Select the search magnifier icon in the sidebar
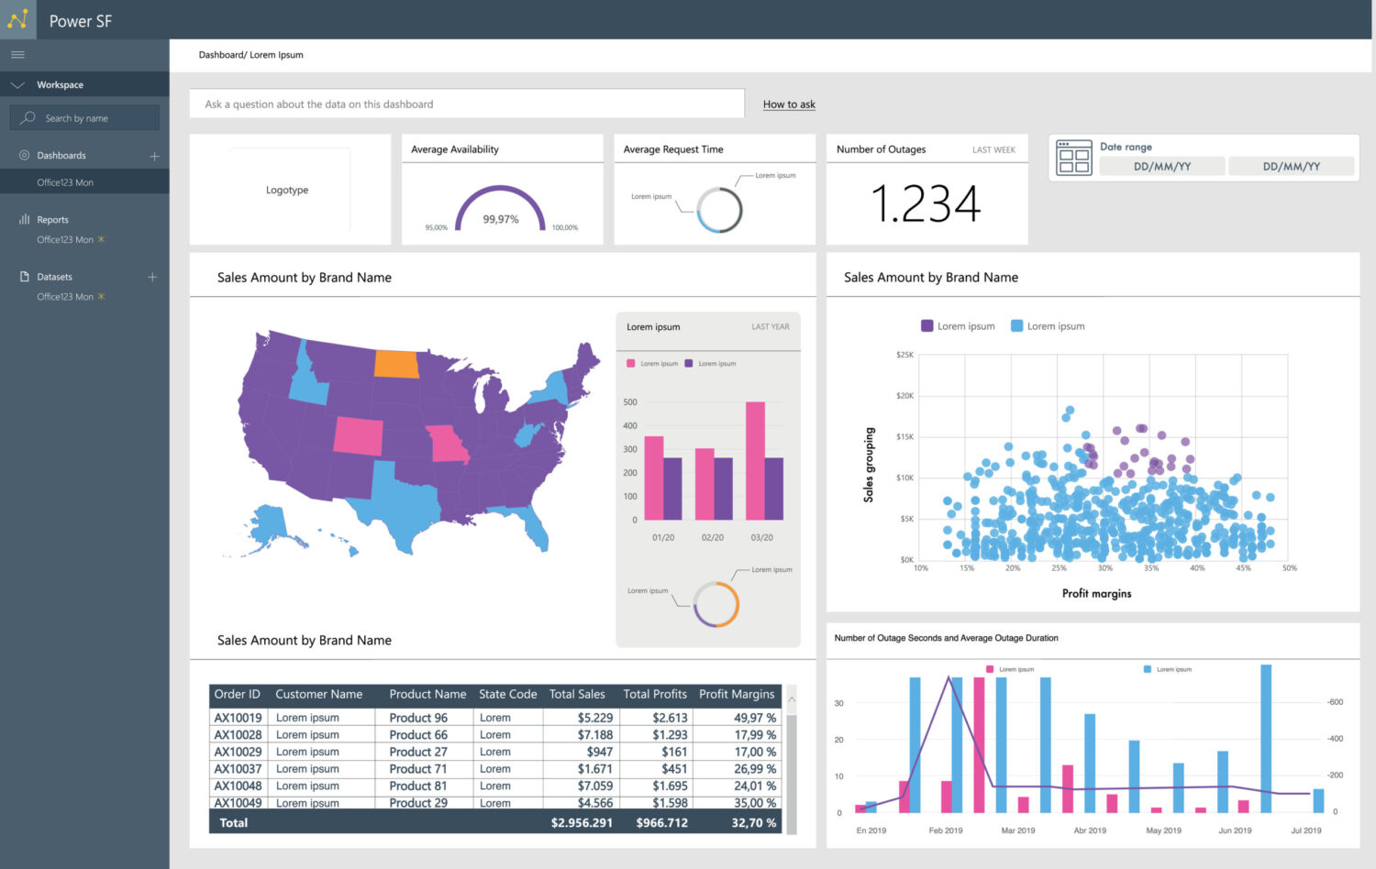1376x869 pixels. [x=29, y=117]
